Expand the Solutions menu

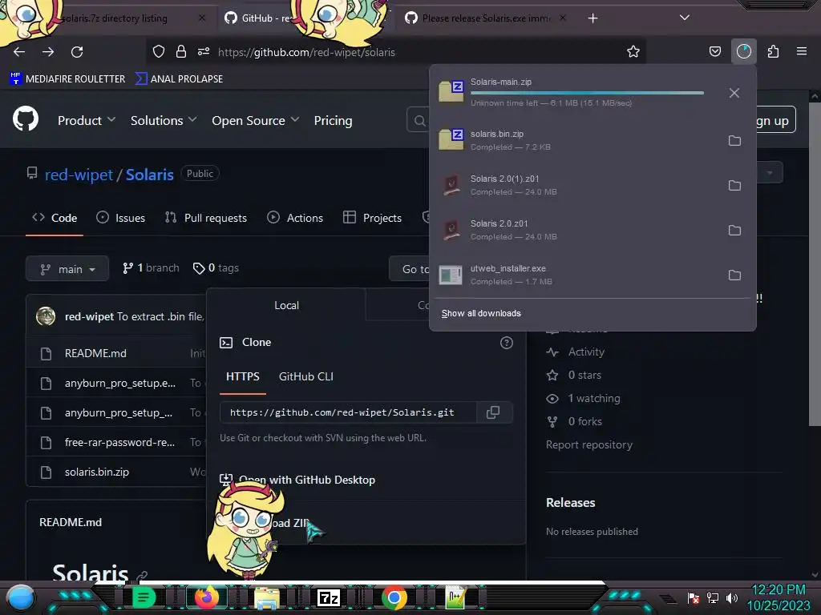[x=164, y=120]
